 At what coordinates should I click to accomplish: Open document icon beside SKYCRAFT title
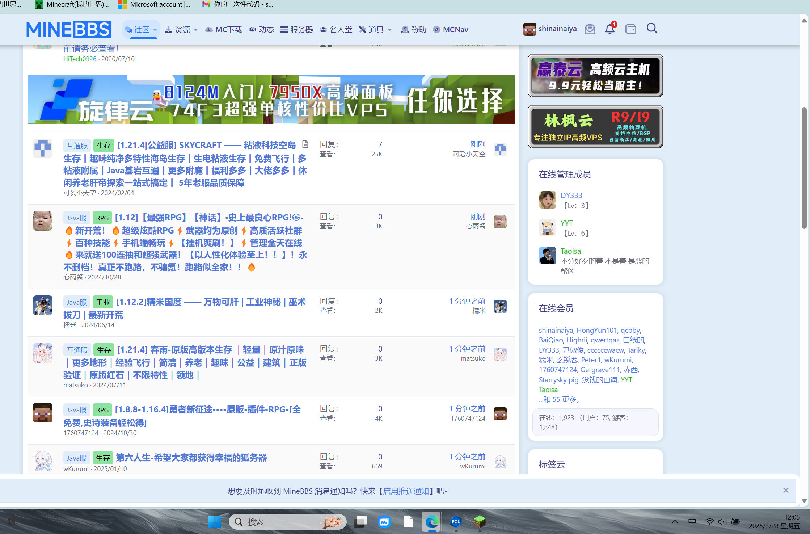pyautogui.click(x=305, y=144)
